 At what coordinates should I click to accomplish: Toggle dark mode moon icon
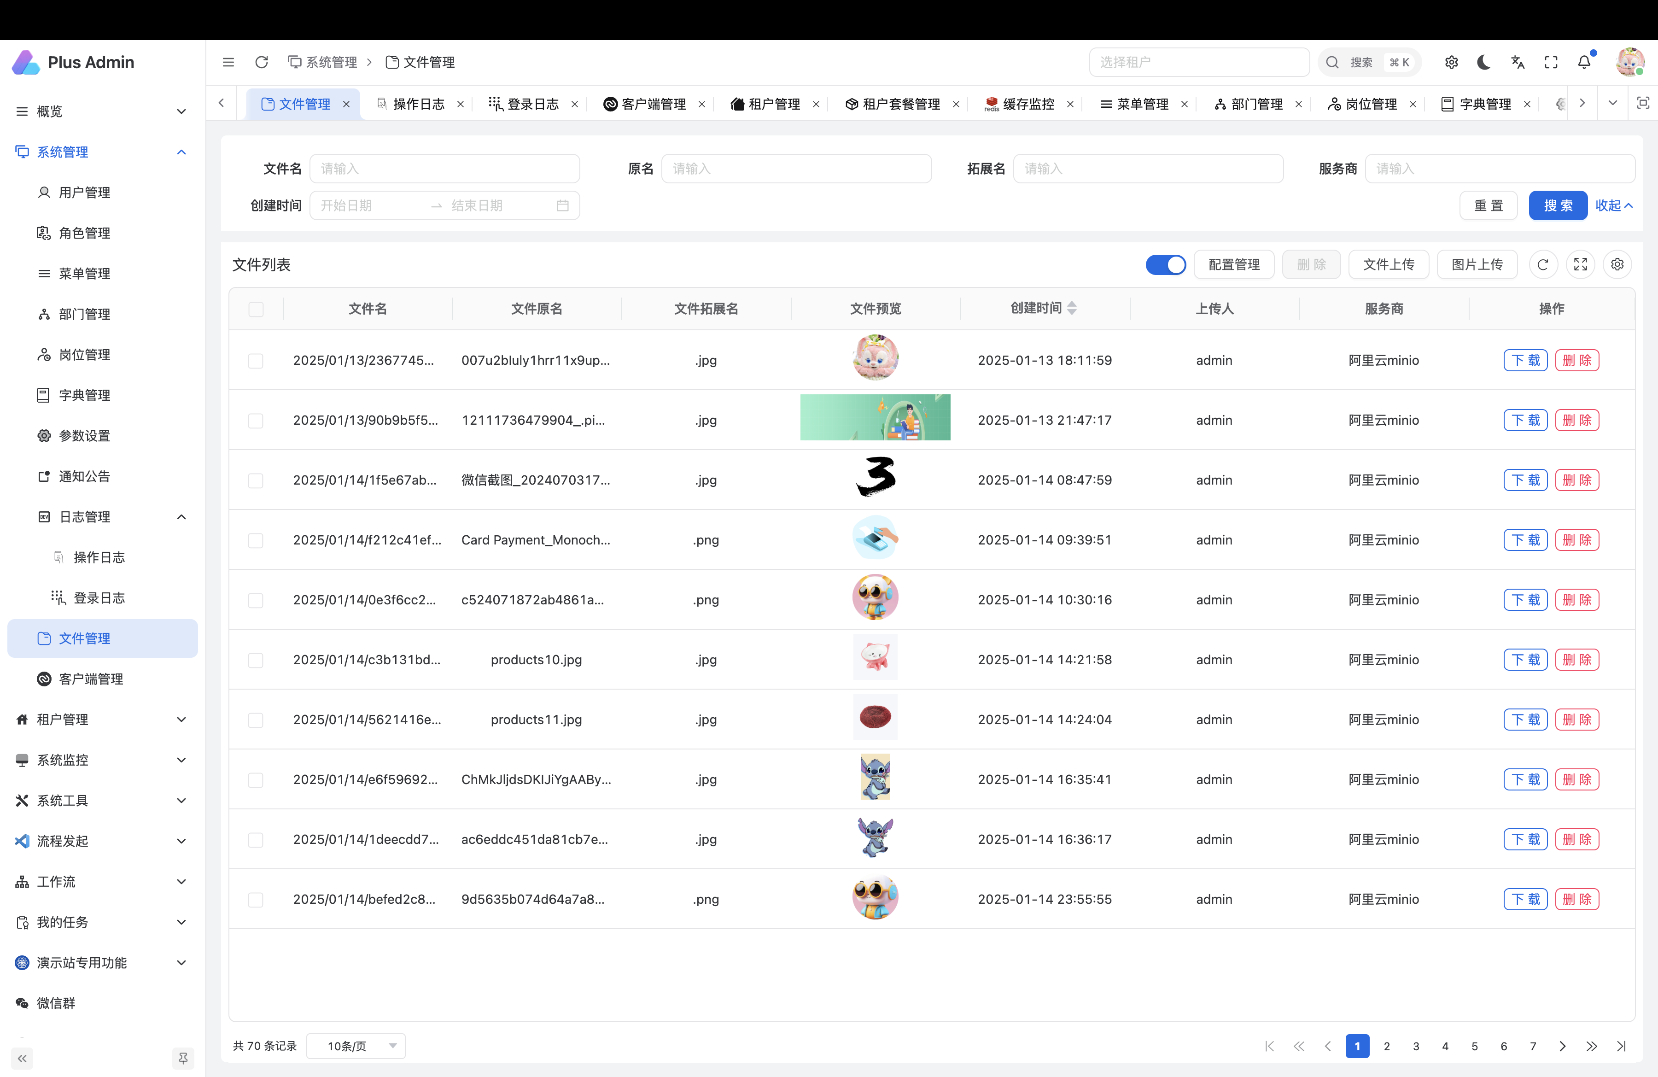click(x=1484, y=63)
